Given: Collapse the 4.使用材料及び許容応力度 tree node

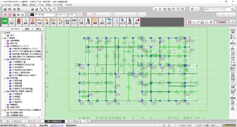Looking at the screenshot, I should (x=5, y=59).
